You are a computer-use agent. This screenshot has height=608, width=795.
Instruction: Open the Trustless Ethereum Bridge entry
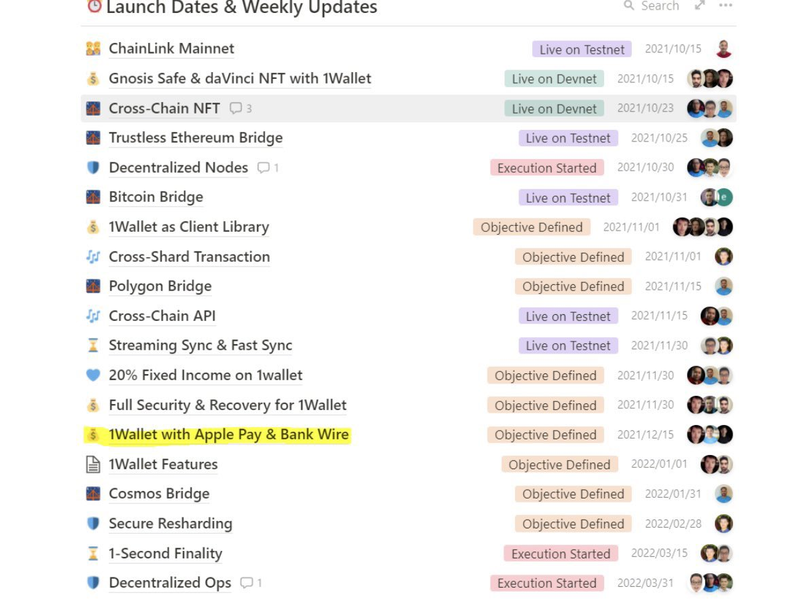pyautogui.click(x=196, y=138)
